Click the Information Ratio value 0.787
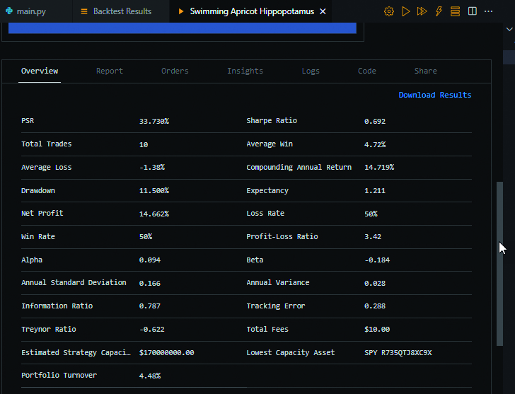This screenshot has width=515, height=394. [x=150, y=306]
